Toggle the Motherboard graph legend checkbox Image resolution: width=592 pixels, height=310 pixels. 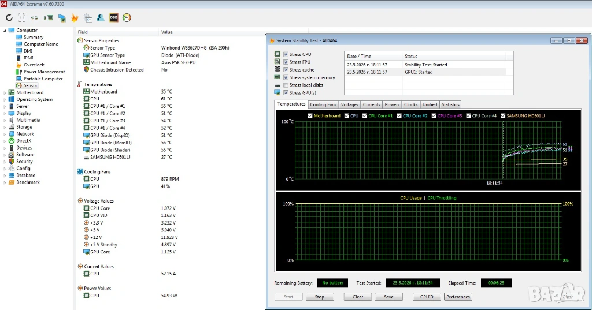click(310, 116)
